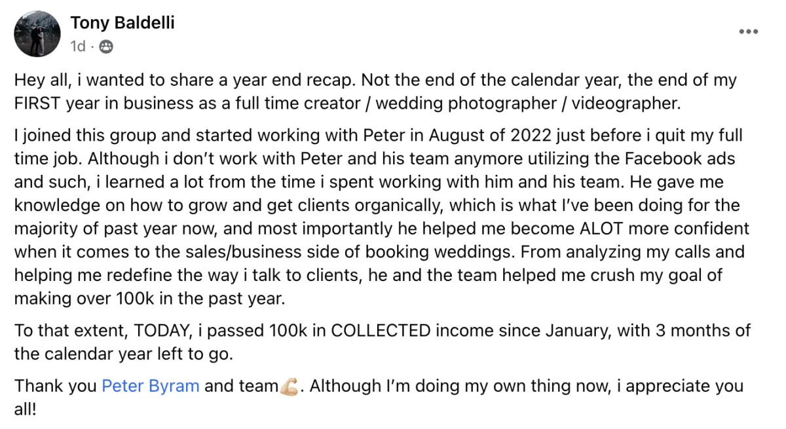
Task: Open the post options three-dot menu
Action: [x=748, y=31]
